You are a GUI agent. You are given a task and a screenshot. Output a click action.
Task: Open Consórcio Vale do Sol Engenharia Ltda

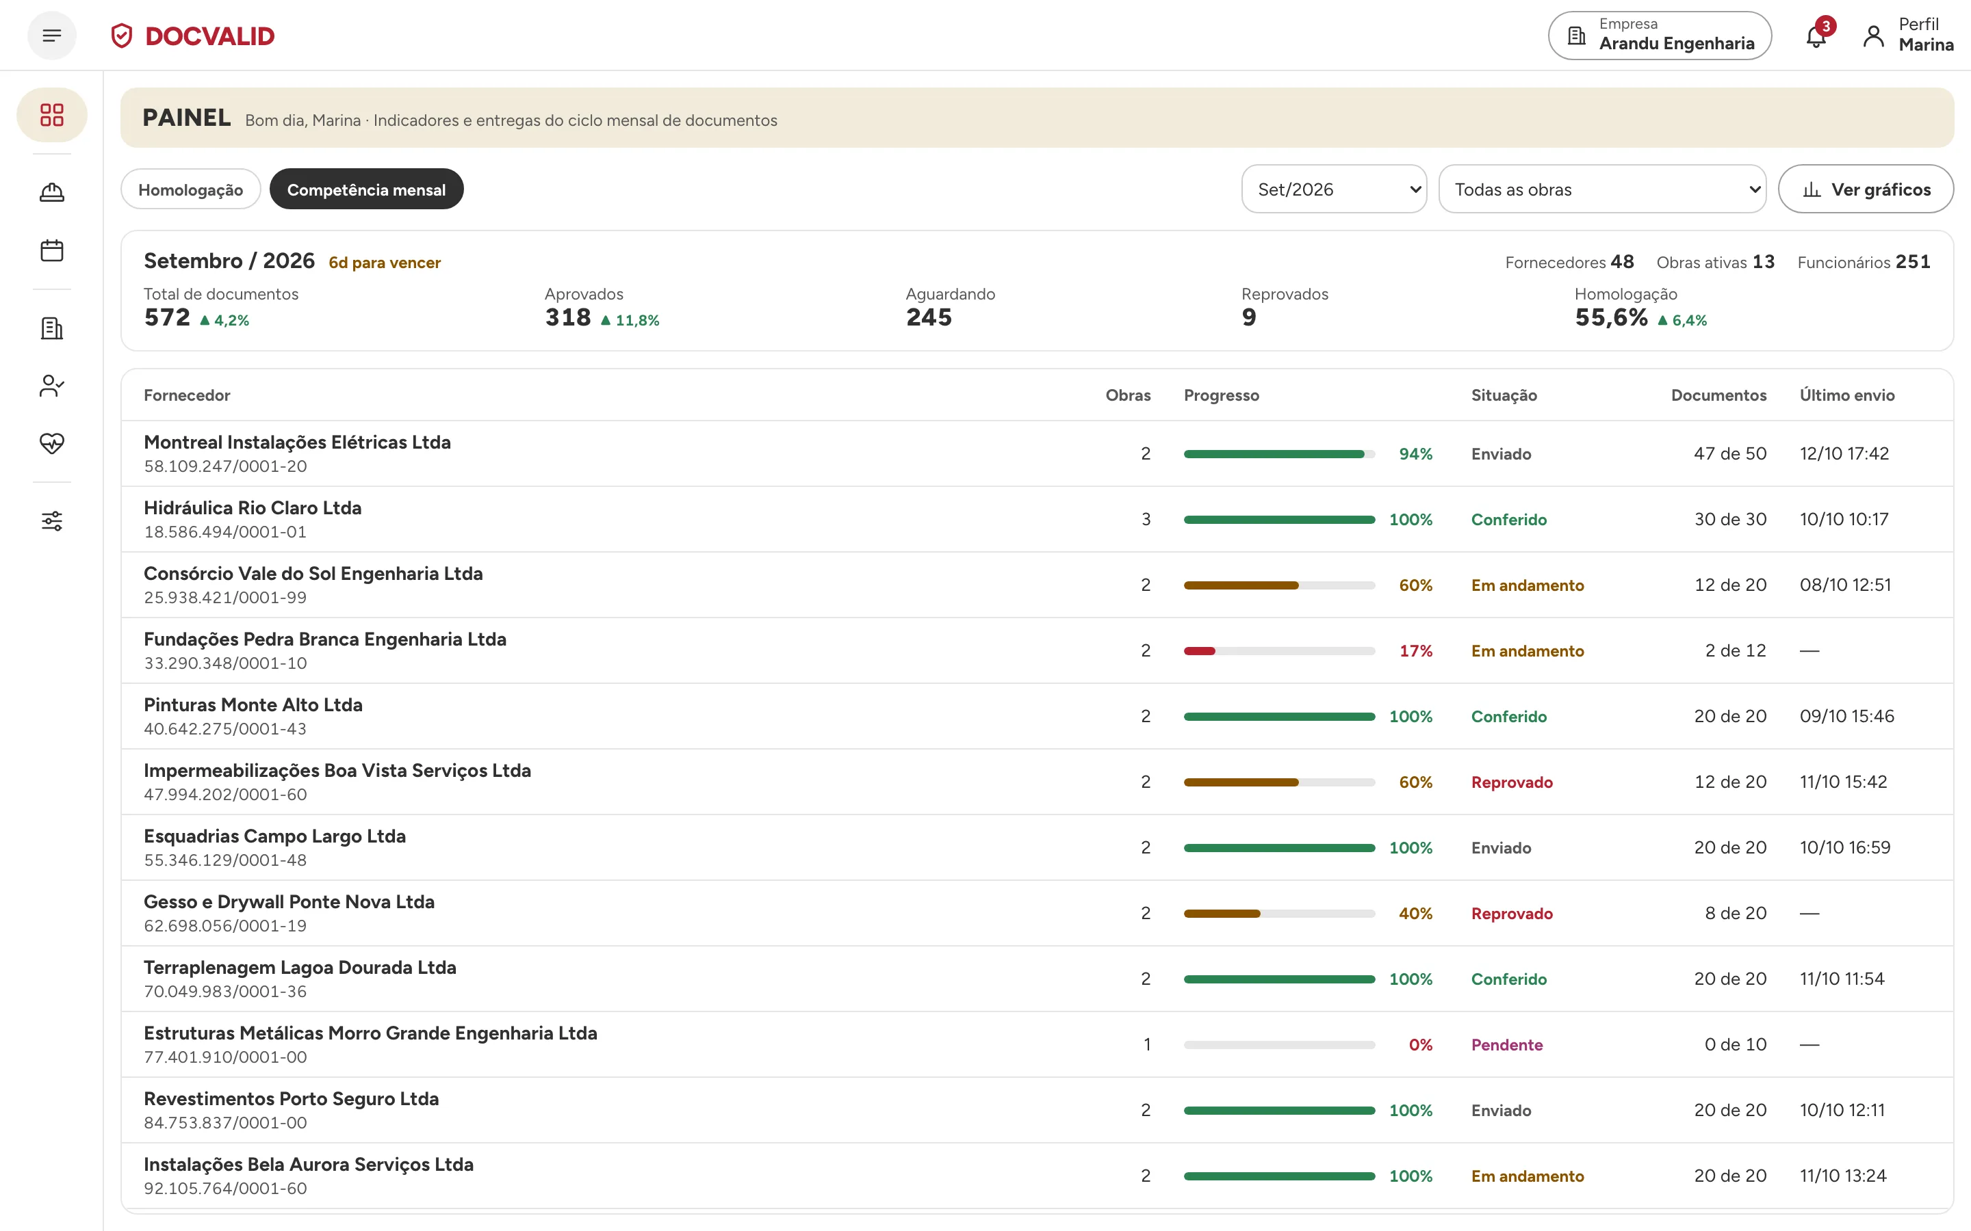(313, 573)
